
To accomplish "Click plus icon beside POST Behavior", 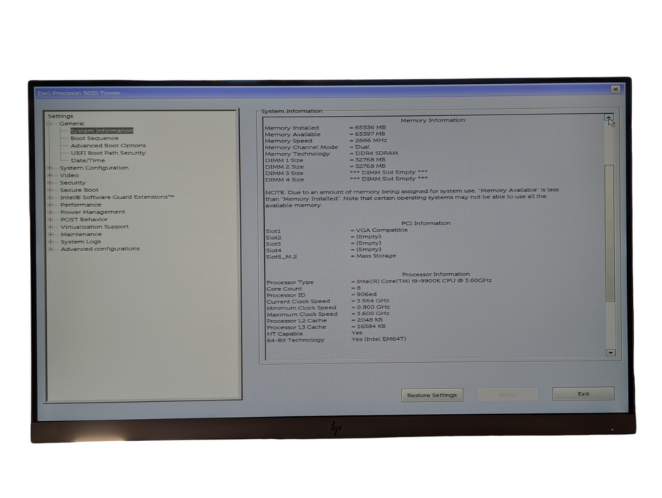I will 50,219.
